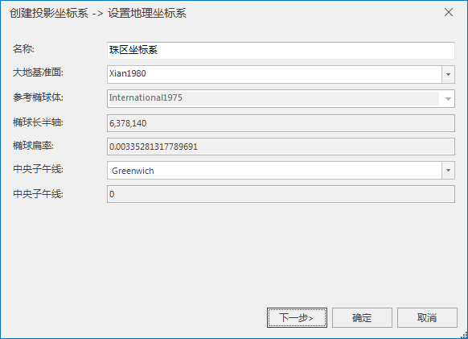Close the 创建投影坐标系 dialog window
468x339 pixels.
pyautogui.click(x=449, y=13)
